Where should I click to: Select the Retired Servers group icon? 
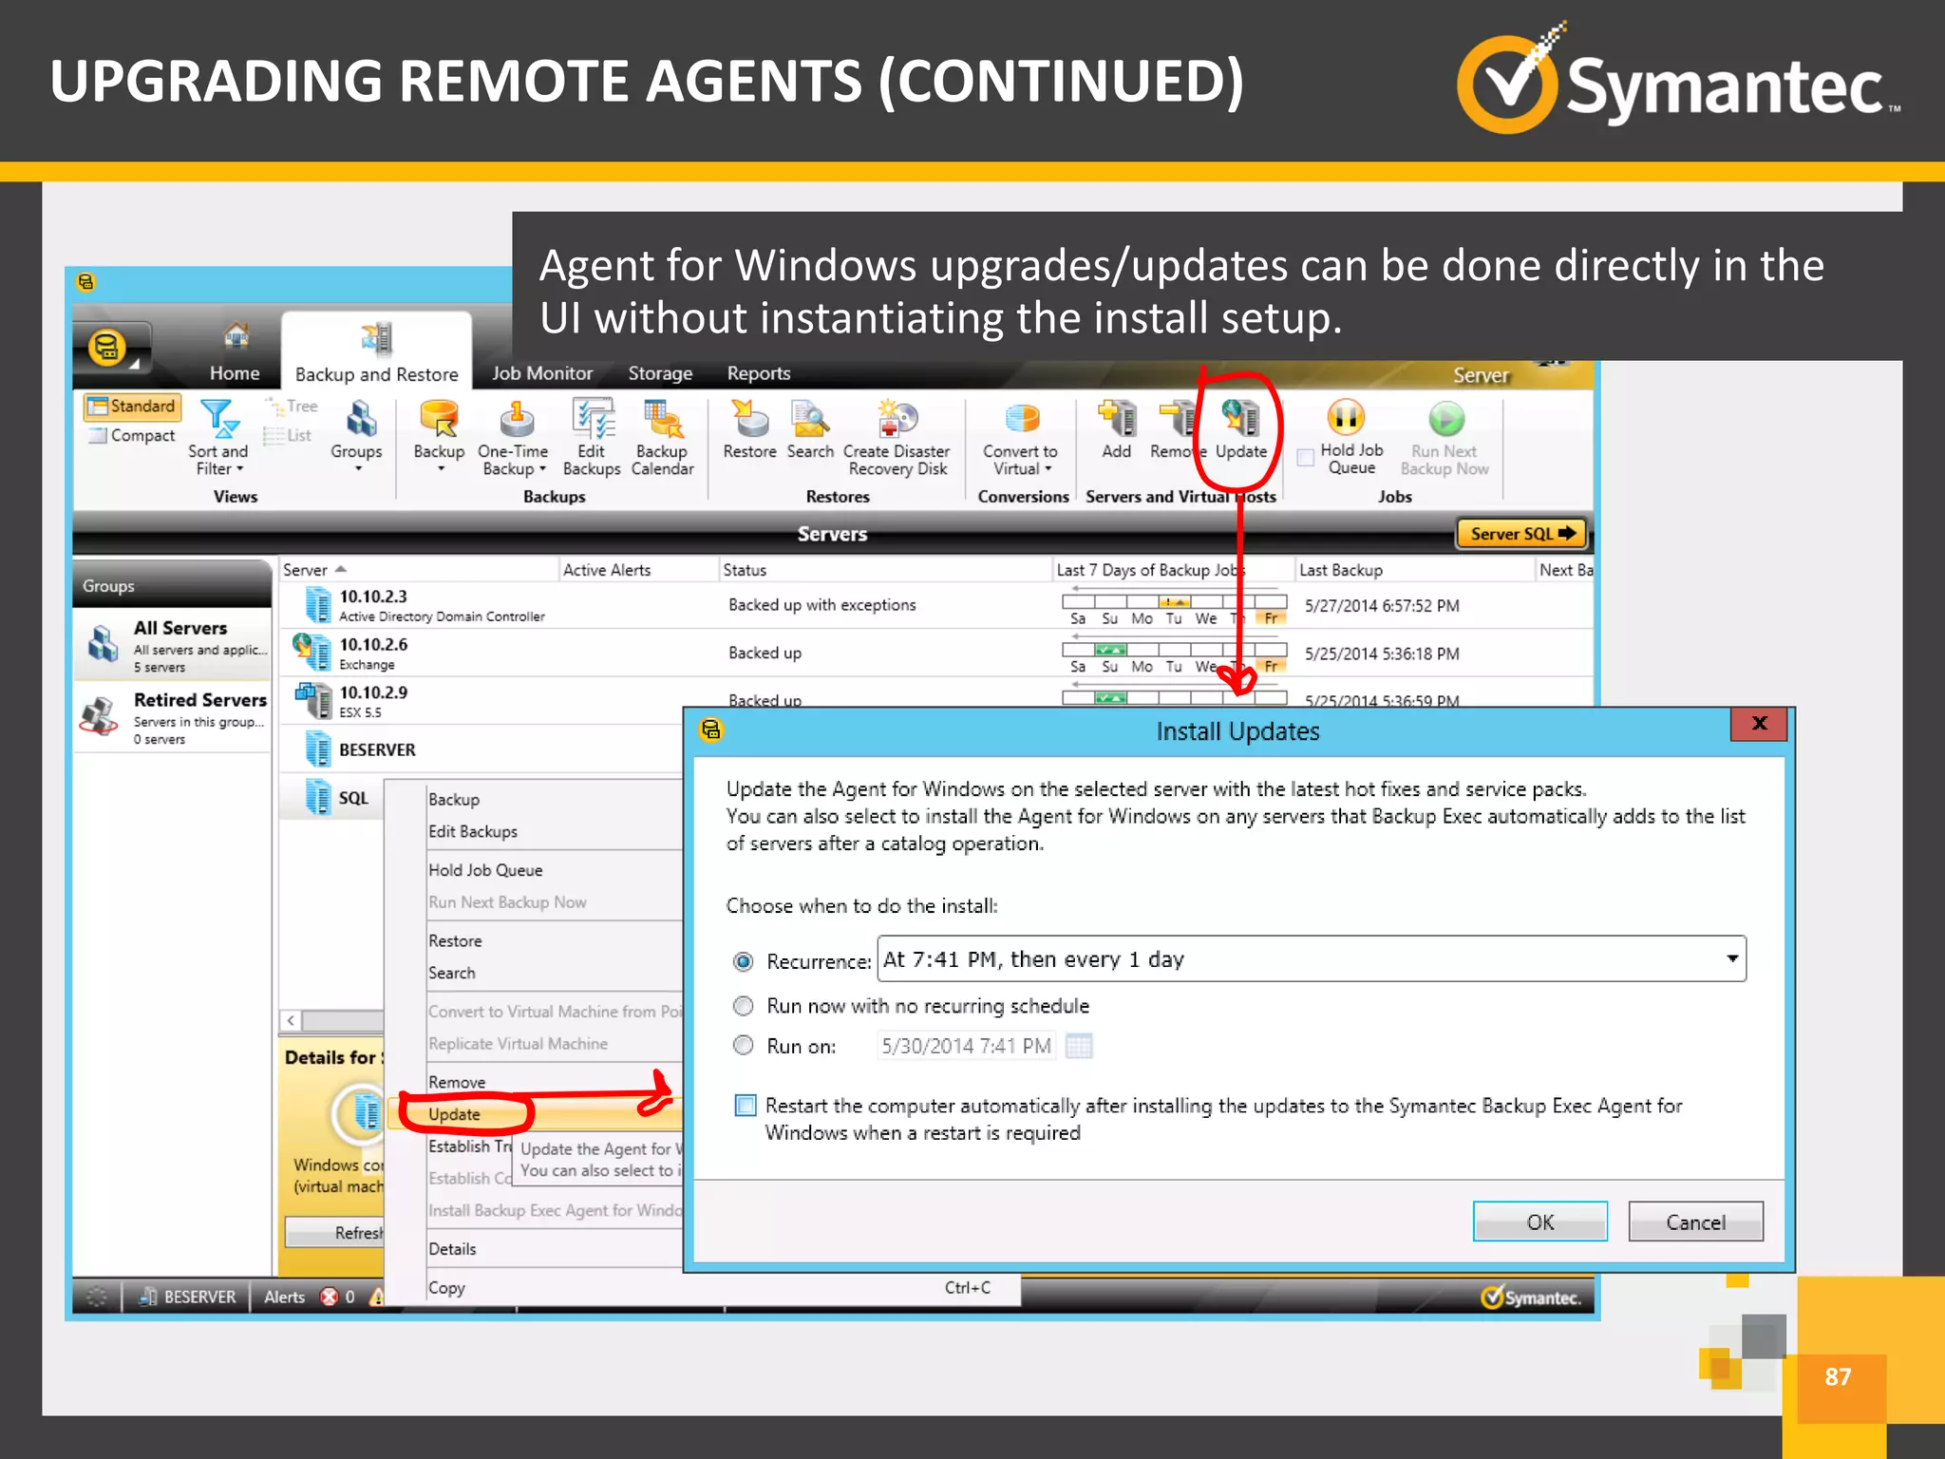pyautogui.click(x=100, y=715)
